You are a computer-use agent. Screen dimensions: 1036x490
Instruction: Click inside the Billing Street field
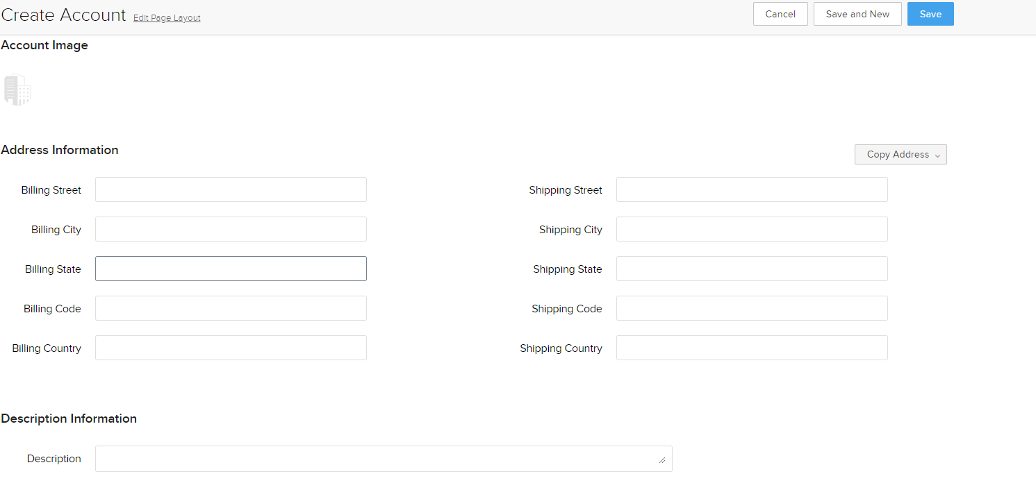[231, 189]
